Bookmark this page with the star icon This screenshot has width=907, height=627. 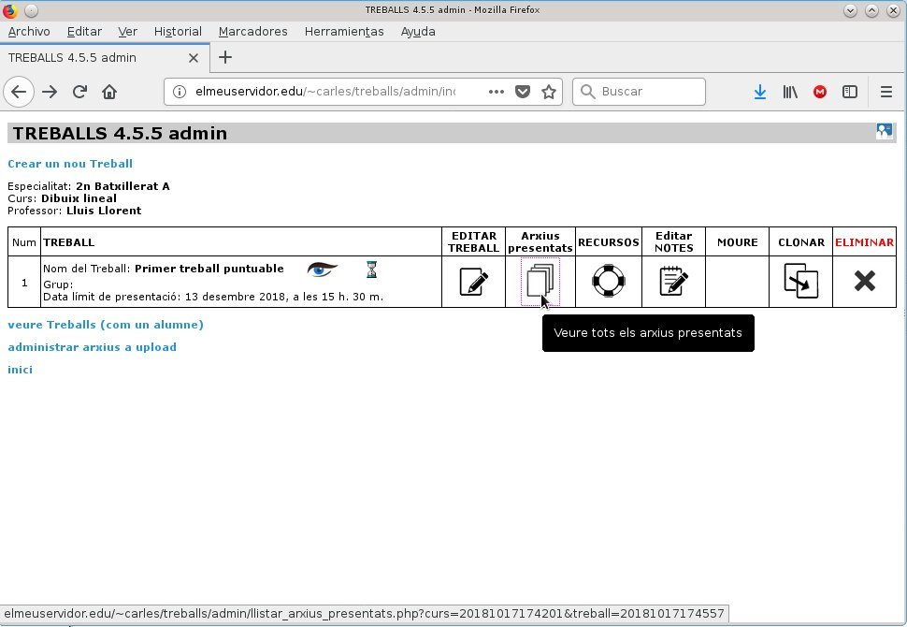549,92
